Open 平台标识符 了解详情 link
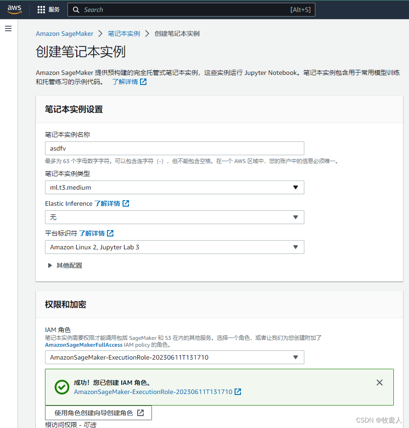The image size is (409, 428). pos(92,233)
